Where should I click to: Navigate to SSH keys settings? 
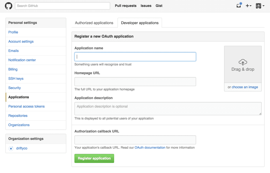(x=16, y=78)
